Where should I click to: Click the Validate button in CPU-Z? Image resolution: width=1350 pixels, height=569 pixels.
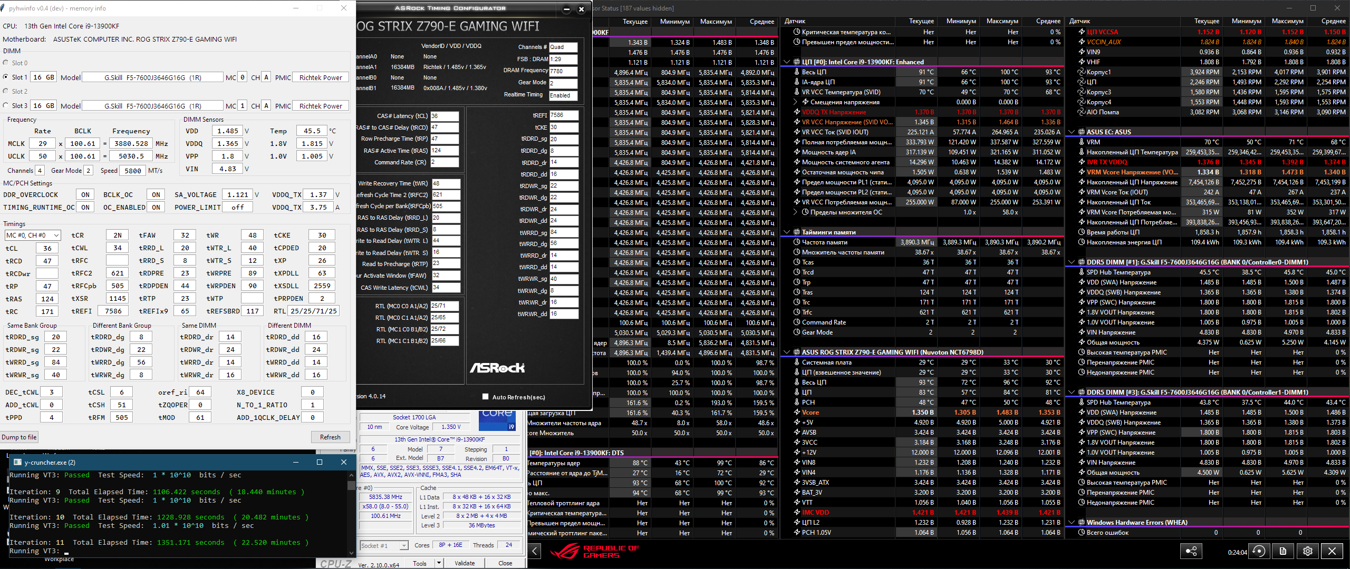(x=465, y=563)
